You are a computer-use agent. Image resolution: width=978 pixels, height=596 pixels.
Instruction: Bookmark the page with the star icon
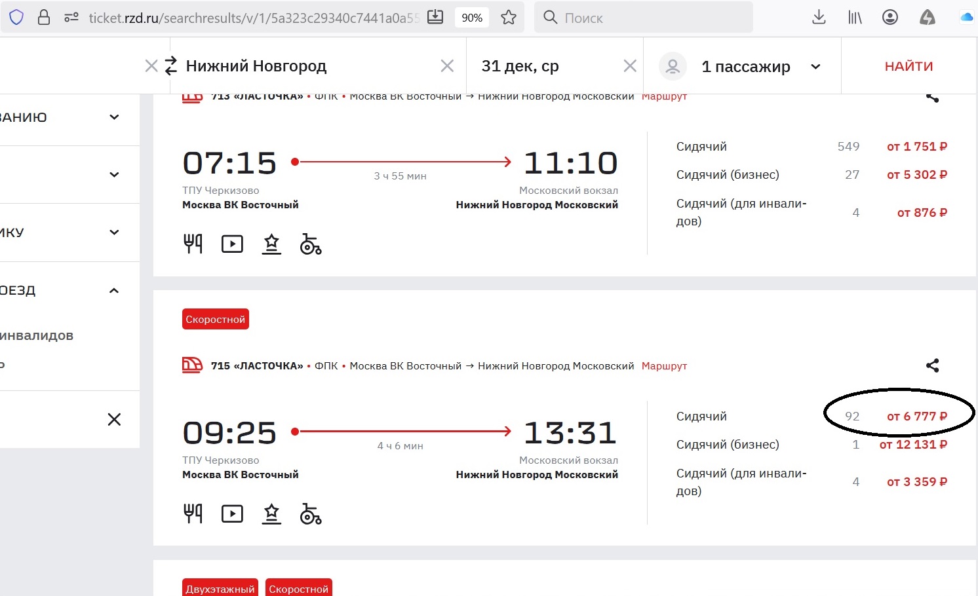click(509, 18)
